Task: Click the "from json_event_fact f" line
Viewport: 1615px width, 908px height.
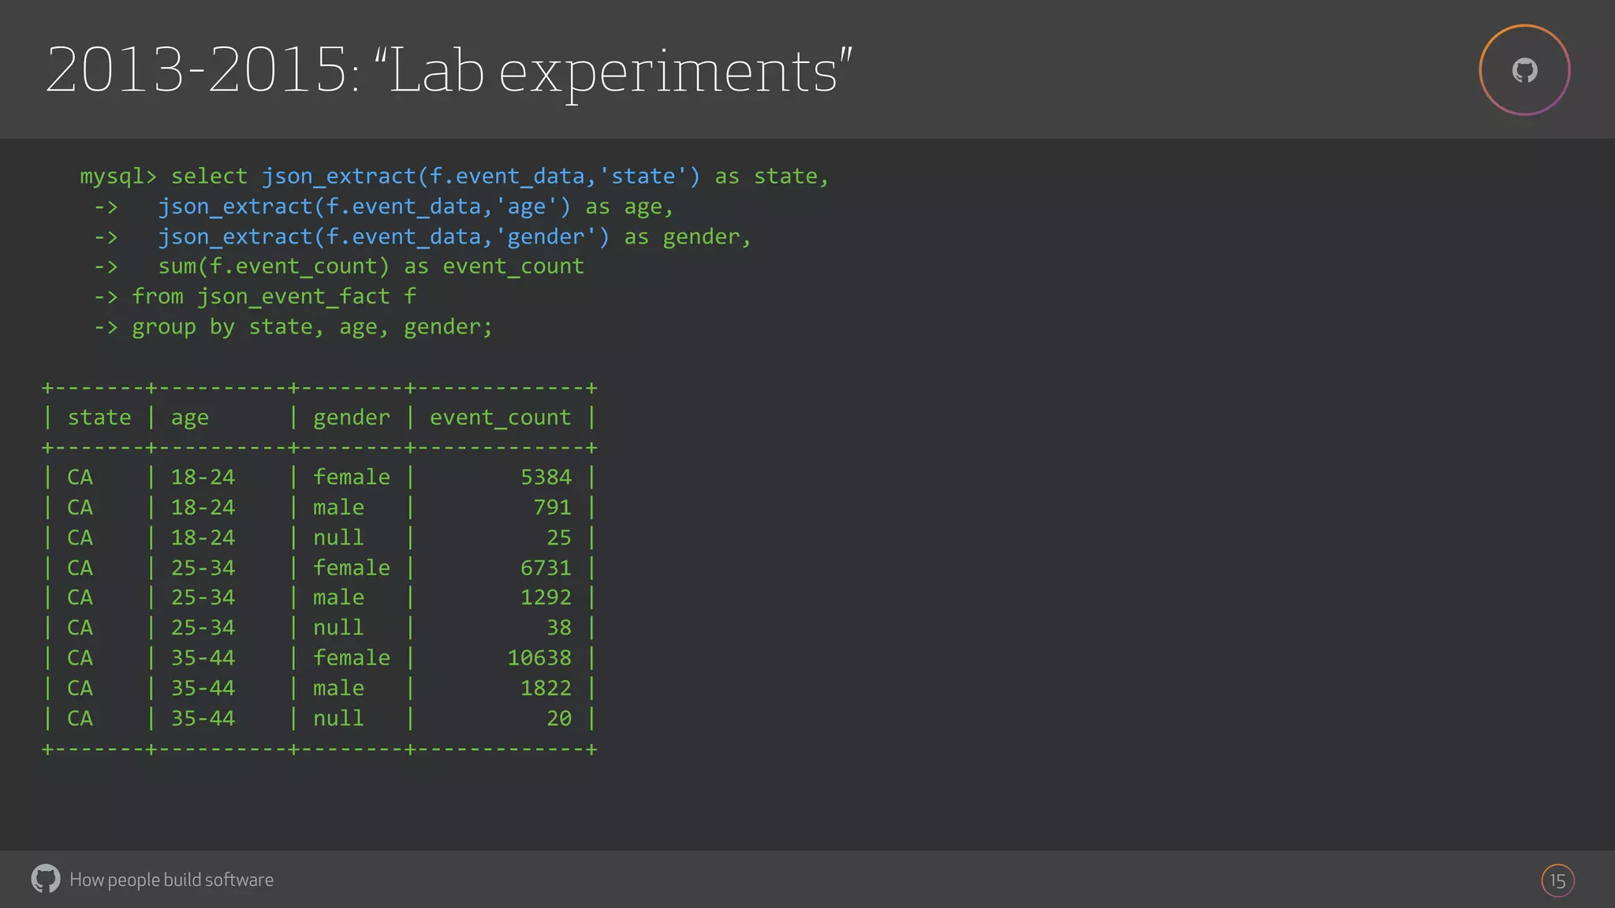Action: tap(274, 296)
